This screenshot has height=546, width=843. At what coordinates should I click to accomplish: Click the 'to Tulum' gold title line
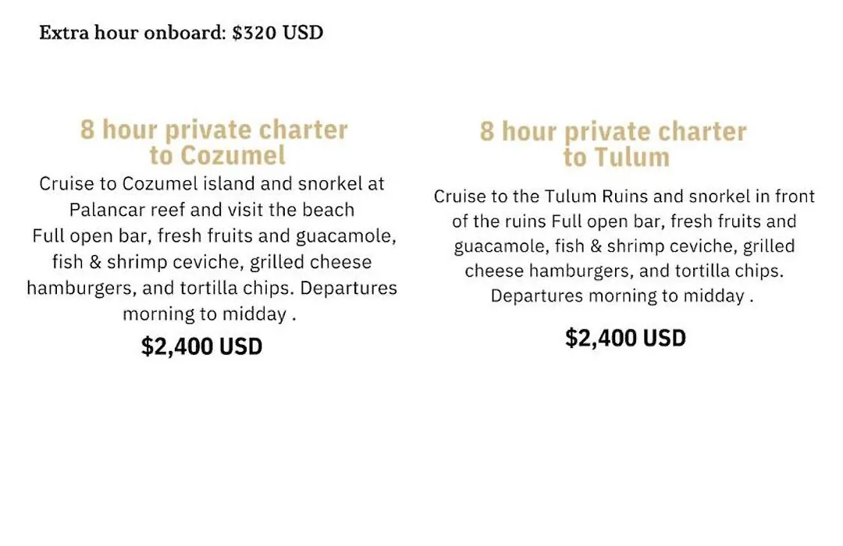[x=617, y=158]
